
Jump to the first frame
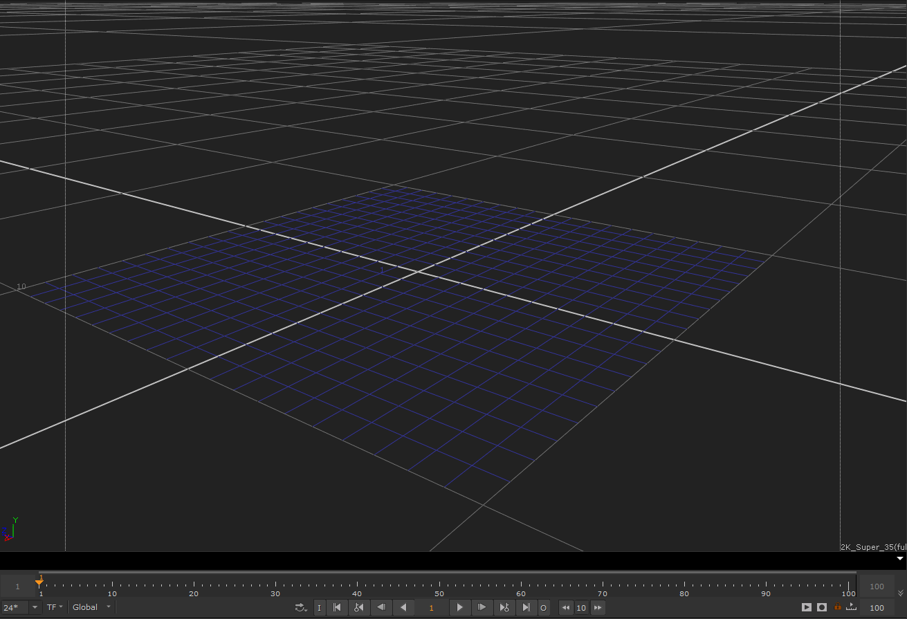tap(337, 607)
